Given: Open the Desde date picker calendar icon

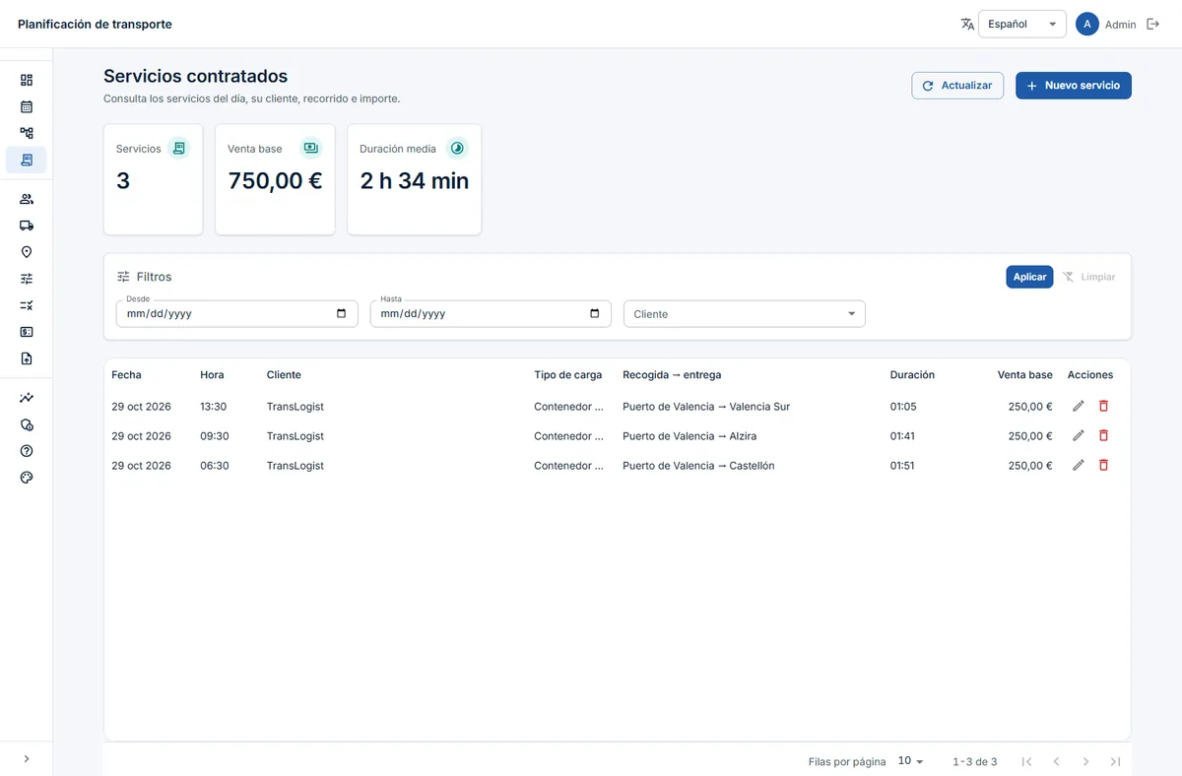Looking at the screenshot, I should (x=342, y=314).
